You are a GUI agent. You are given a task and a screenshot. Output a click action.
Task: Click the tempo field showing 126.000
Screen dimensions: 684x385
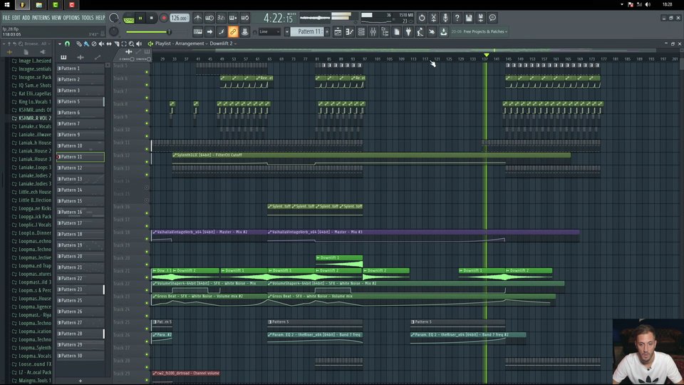click(x=180, y=19)
